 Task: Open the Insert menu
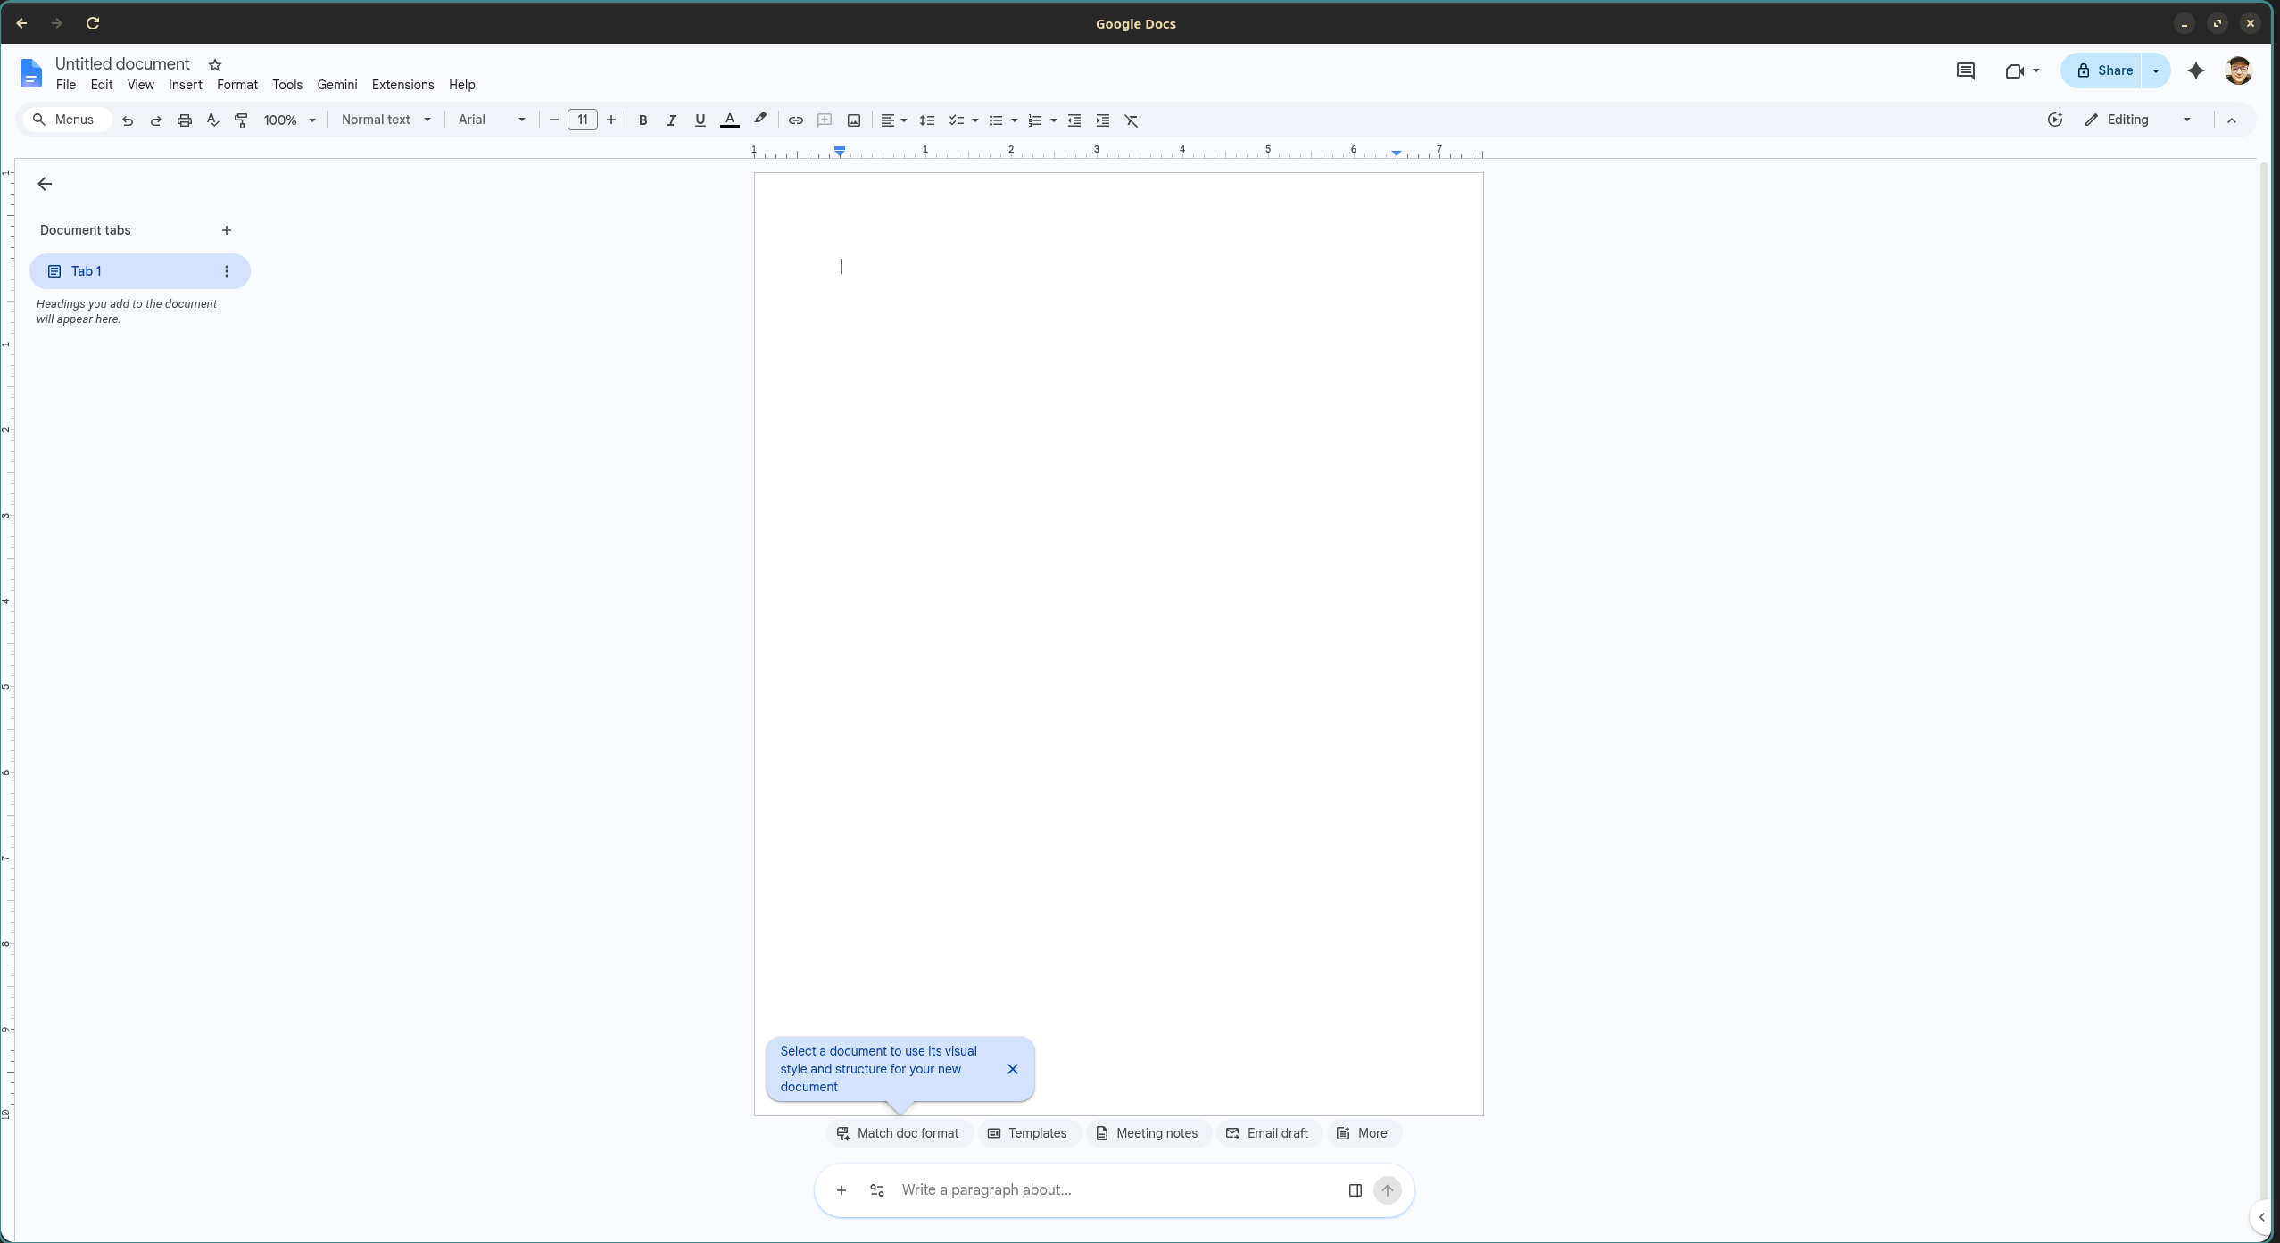(185, 85)
